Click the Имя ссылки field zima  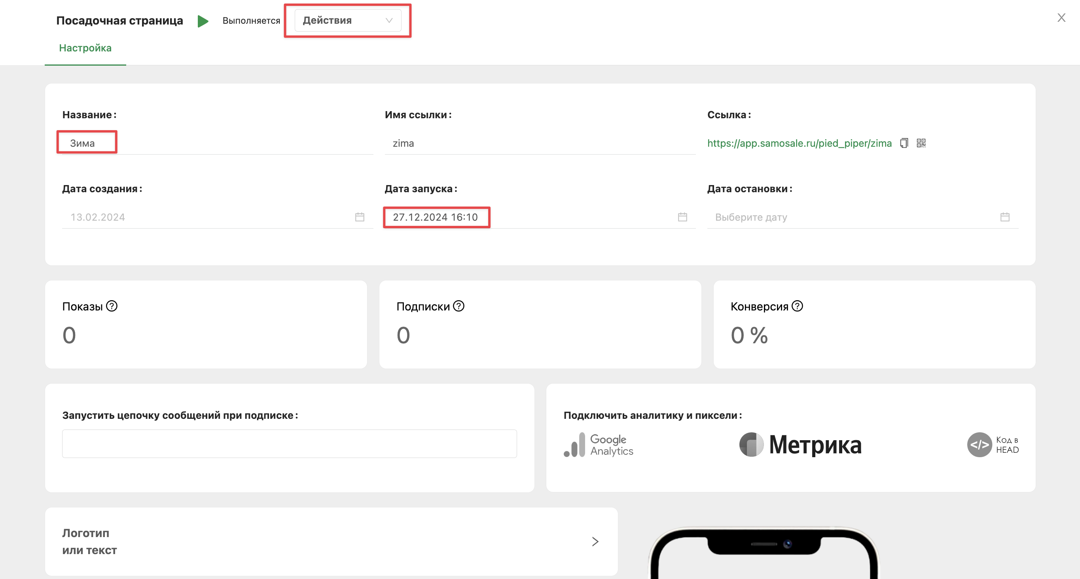tap(539, 144)
